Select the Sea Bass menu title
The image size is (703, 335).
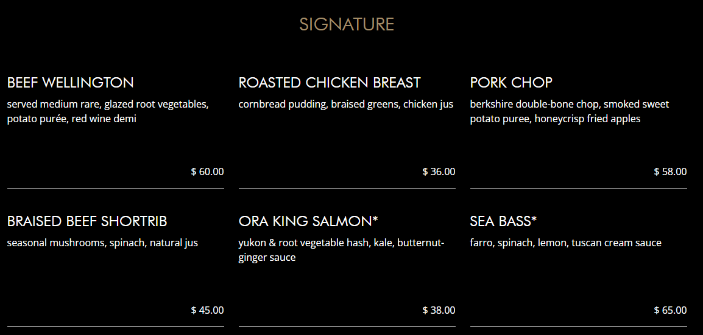(500, 221)
